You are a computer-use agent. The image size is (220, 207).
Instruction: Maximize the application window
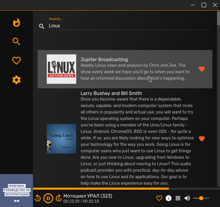[x=204, y=5]
